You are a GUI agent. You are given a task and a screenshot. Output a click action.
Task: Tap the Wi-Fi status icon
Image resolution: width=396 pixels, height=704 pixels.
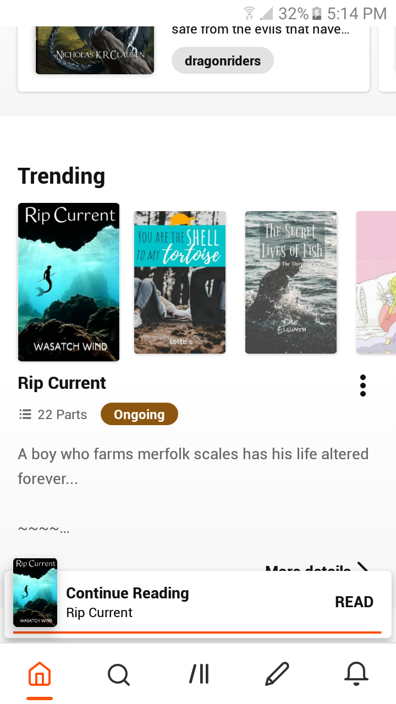click(250, 13)
